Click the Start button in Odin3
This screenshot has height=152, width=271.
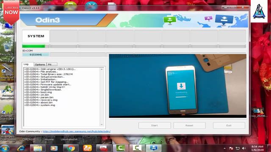pyautogui.click(x=155, y=125)
